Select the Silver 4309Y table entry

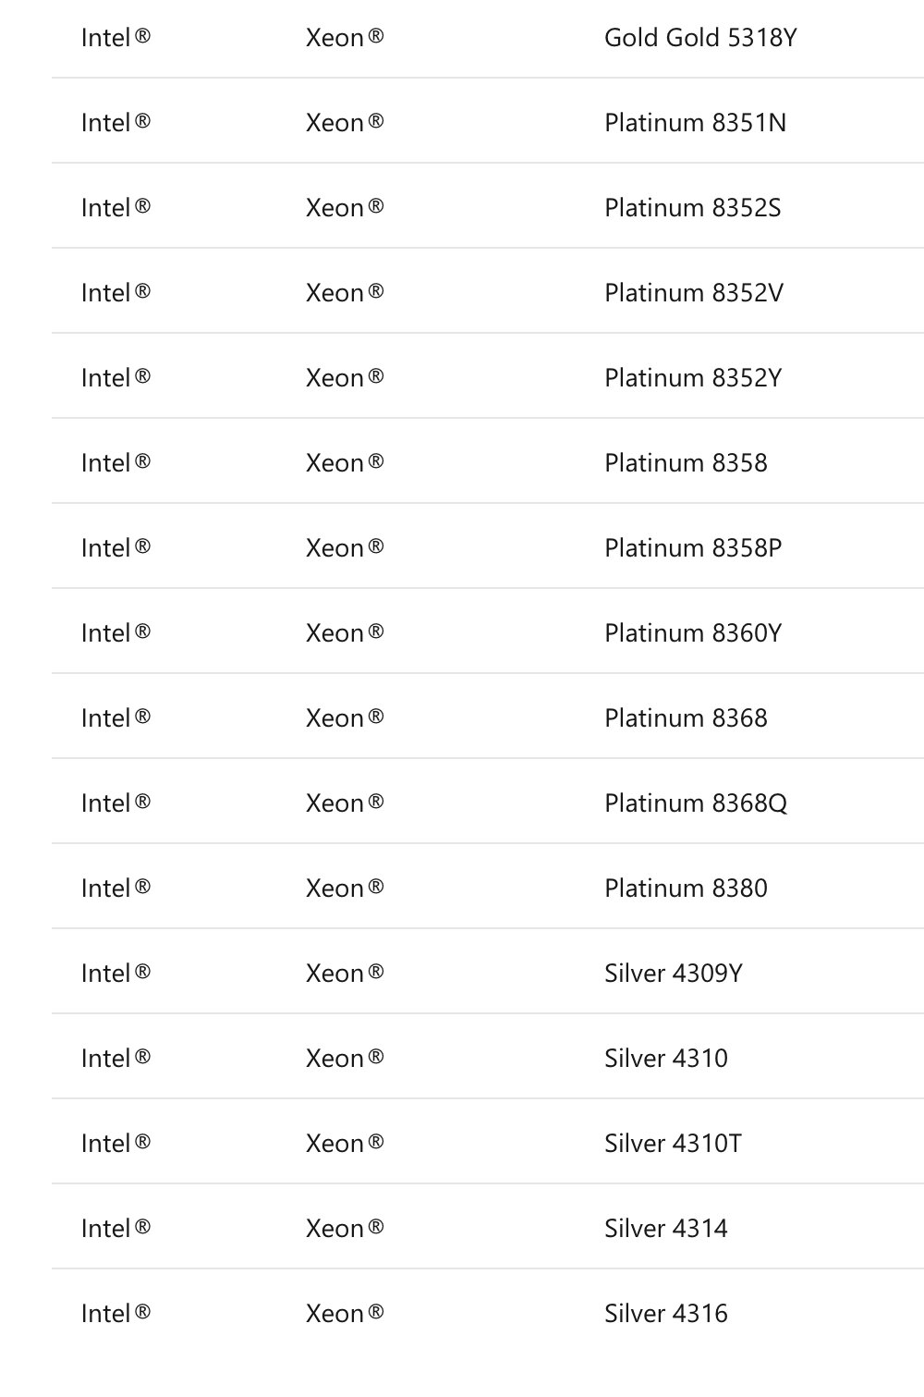(673, 974)
